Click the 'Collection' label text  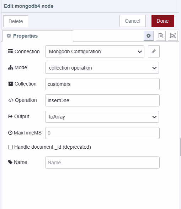click(25, 84)
